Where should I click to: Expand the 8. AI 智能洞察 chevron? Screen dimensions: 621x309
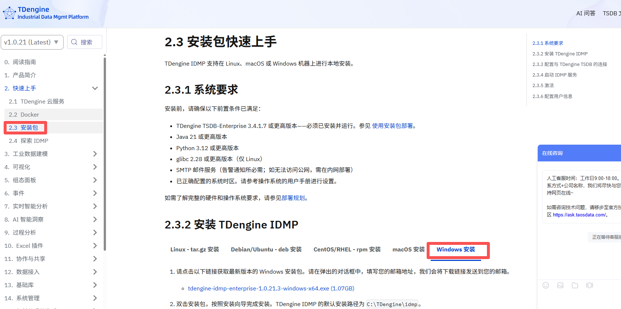pos(95,219)
